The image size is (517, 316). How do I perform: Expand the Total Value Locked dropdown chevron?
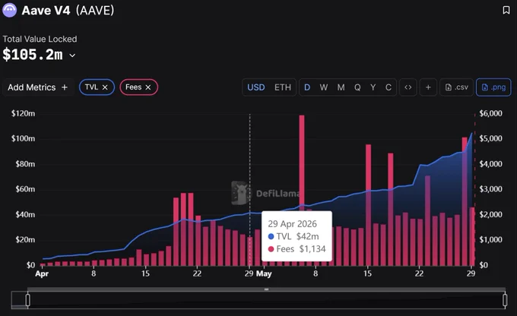tap(72, 55)
